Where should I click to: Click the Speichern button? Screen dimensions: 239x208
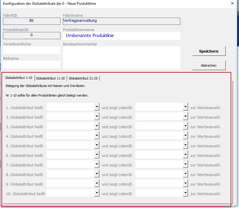coord(209,51)
